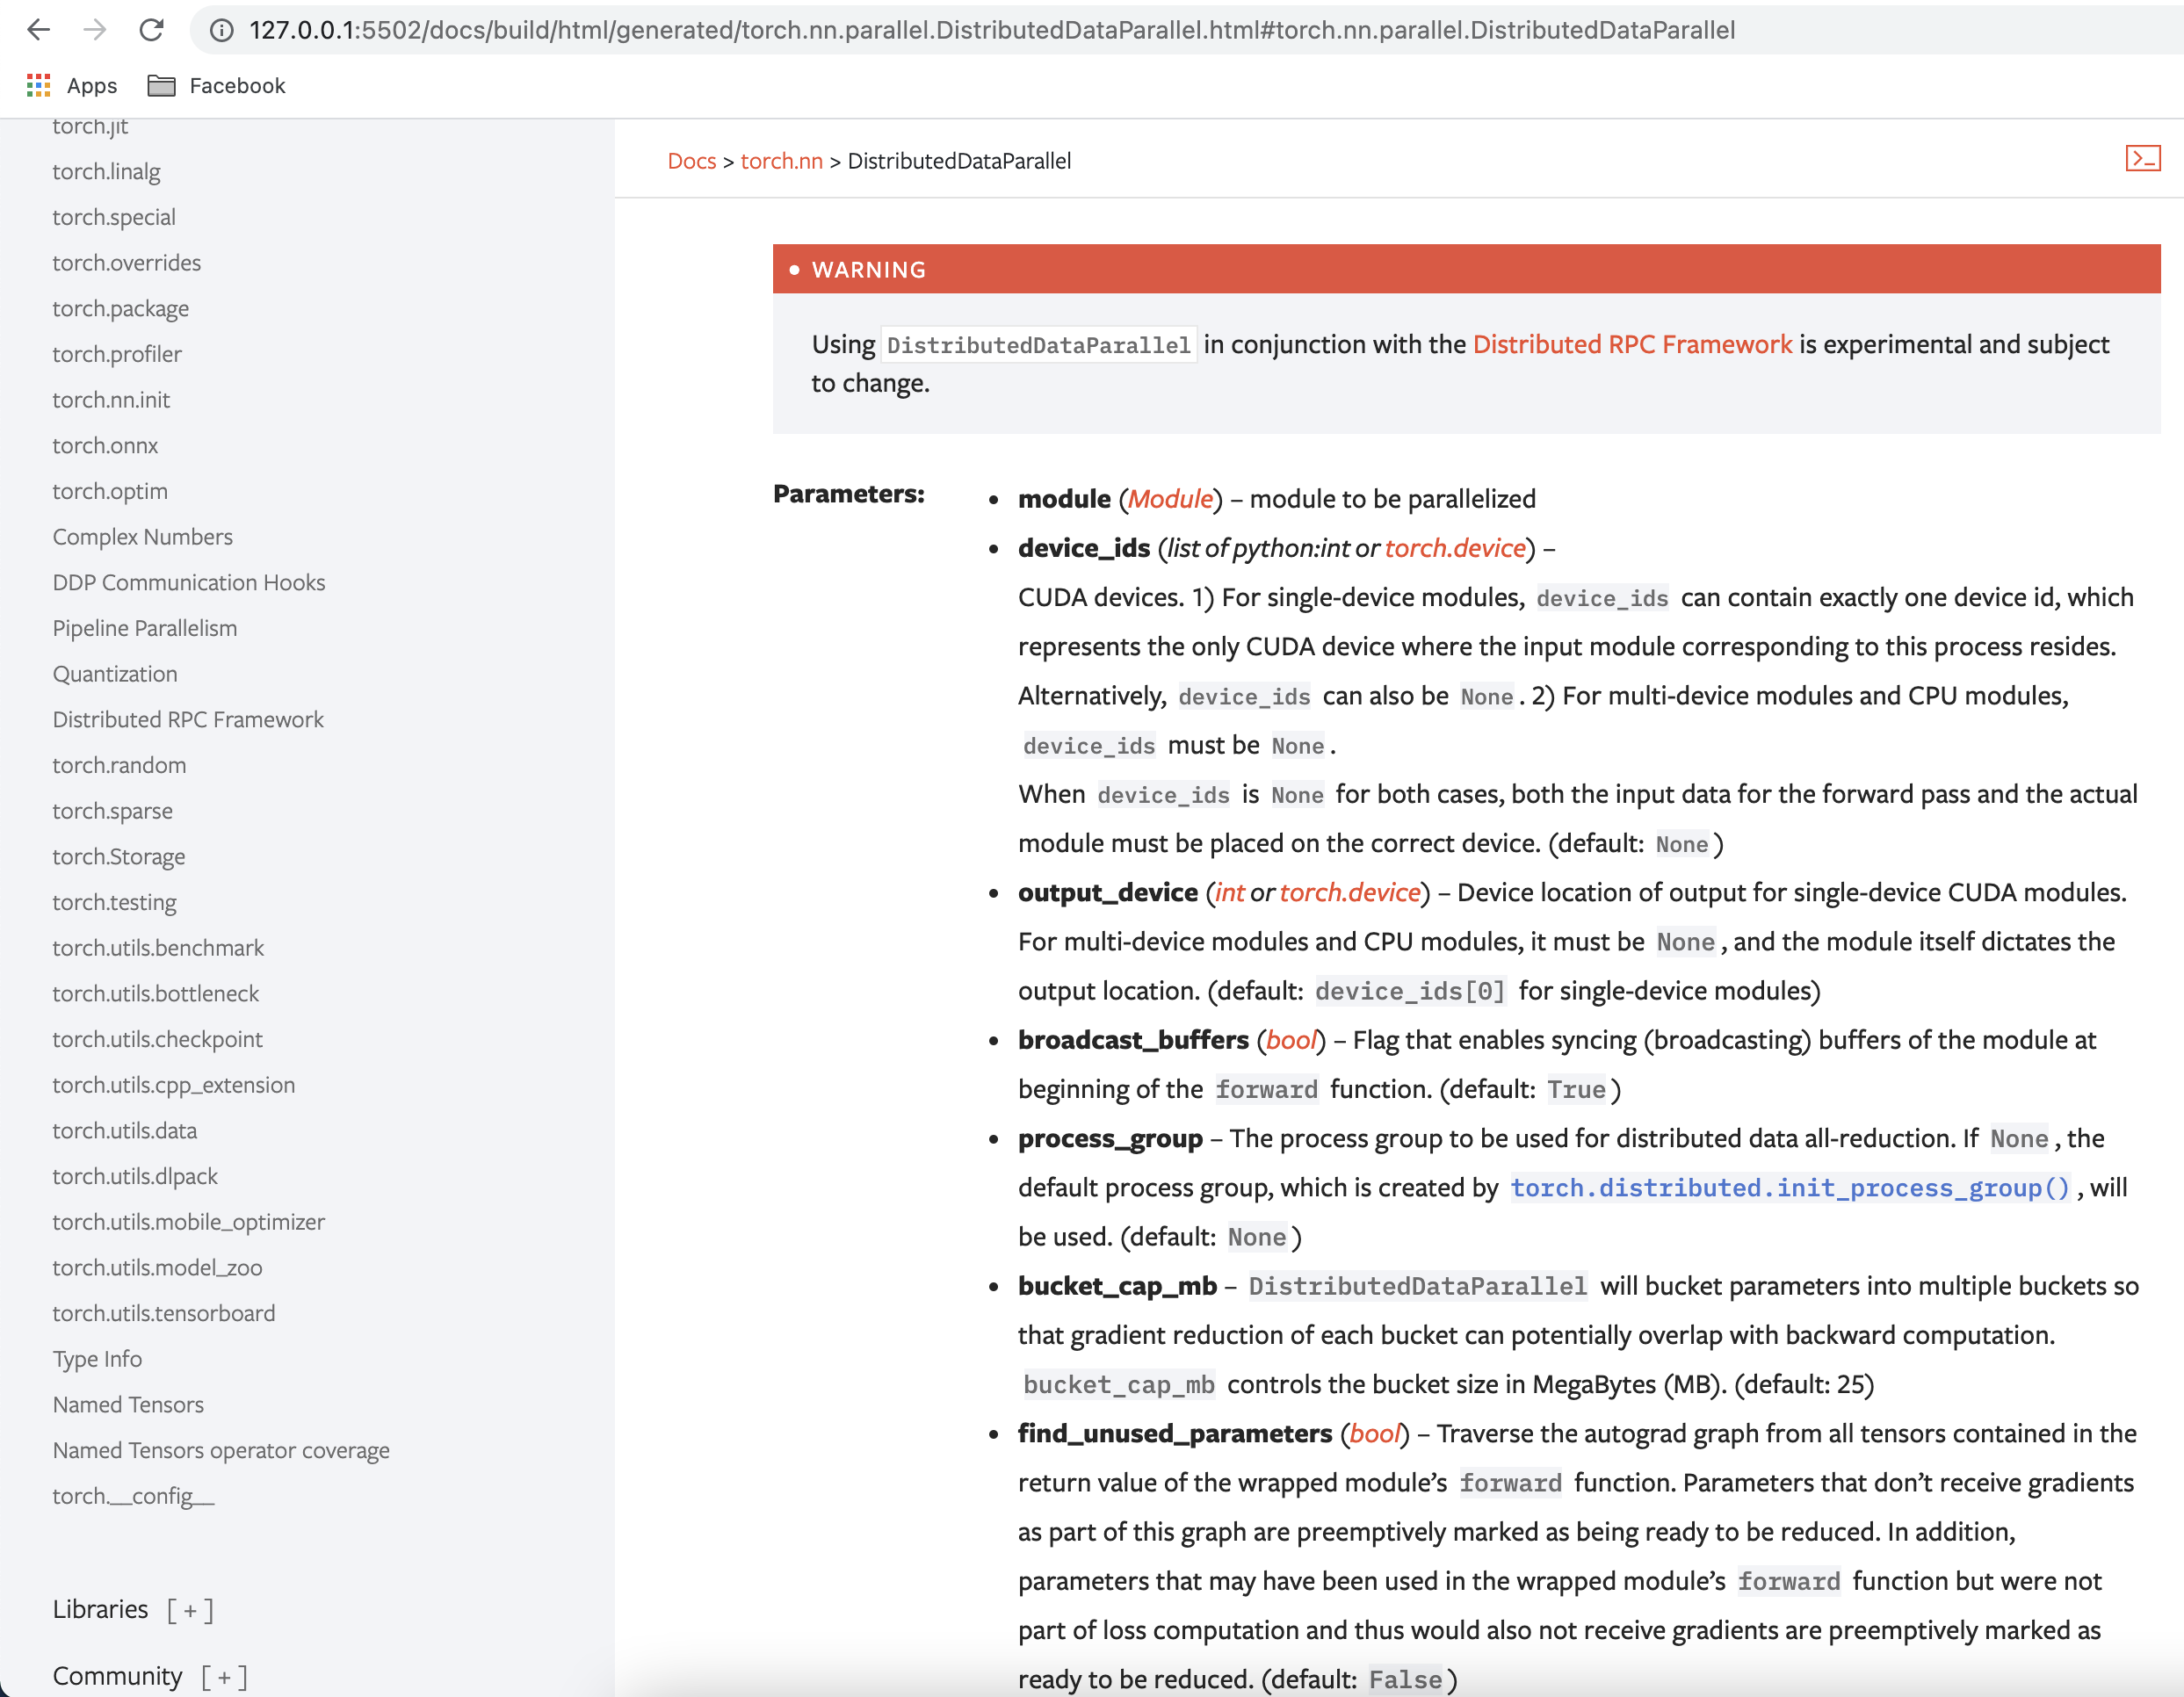Open the Apps grid icon
Image resolution: width=2184 pixels, height=1697 pixels.
(38, 86)
